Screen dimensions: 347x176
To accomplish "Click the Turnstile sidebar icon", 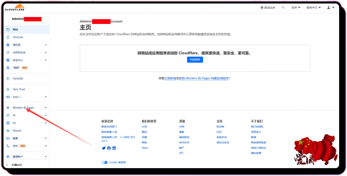I will coord(8,78).
